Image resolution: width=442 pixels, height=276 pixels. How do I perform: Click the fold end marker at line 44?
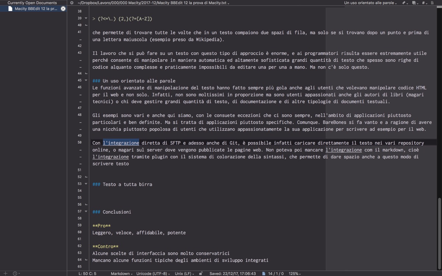[86, 74]
